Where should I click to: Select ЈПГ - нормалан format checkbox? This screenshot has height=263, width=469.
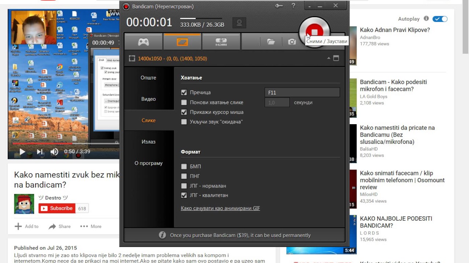click(x=184, y=186)
